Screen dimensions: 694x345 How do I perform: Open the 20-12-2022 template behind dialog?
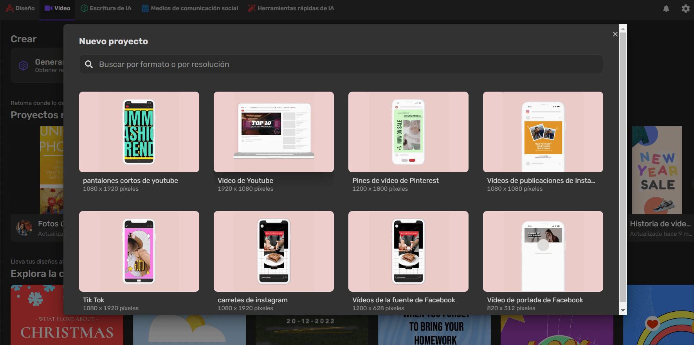(312, 330)
